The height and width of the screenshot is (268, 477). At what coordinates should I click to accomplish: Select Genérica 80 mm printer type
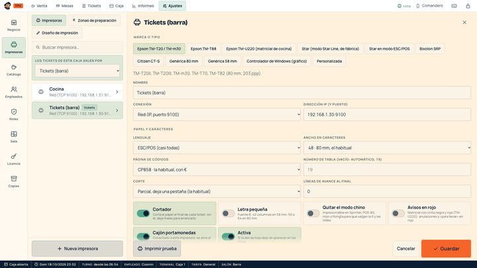coord(184,61)
